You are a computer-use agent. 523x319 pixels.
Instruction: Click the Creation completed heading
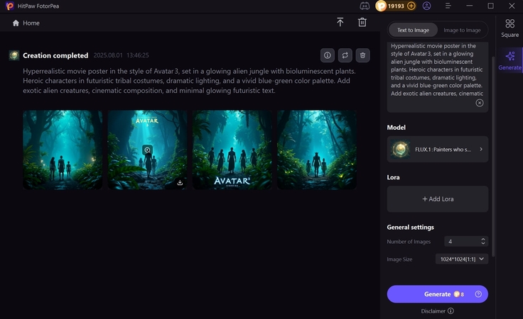(55, 55)
